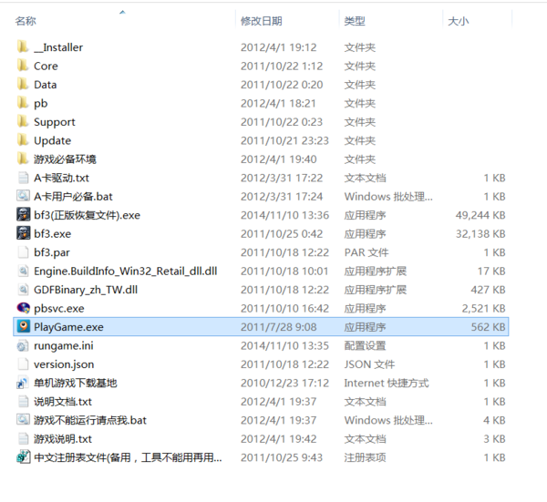The image size is (547, 502).
Task: Select the file name 游戏不能运行请点我.bat
Action: point(90,420)
